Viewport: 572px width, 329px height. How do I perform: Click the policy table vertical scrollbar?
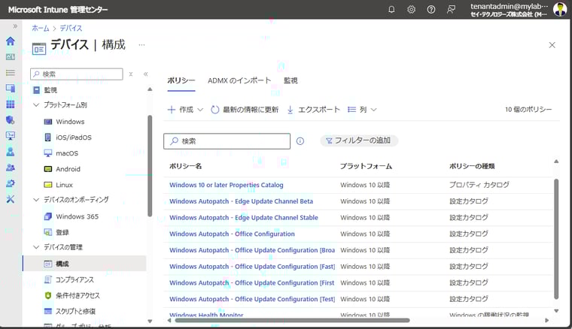[556, 239]
